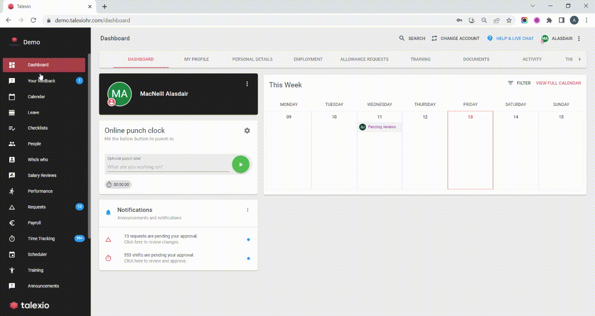Click the help question mark icon
The height and width of the screenshot is (316, 595).
coord(490,39)
